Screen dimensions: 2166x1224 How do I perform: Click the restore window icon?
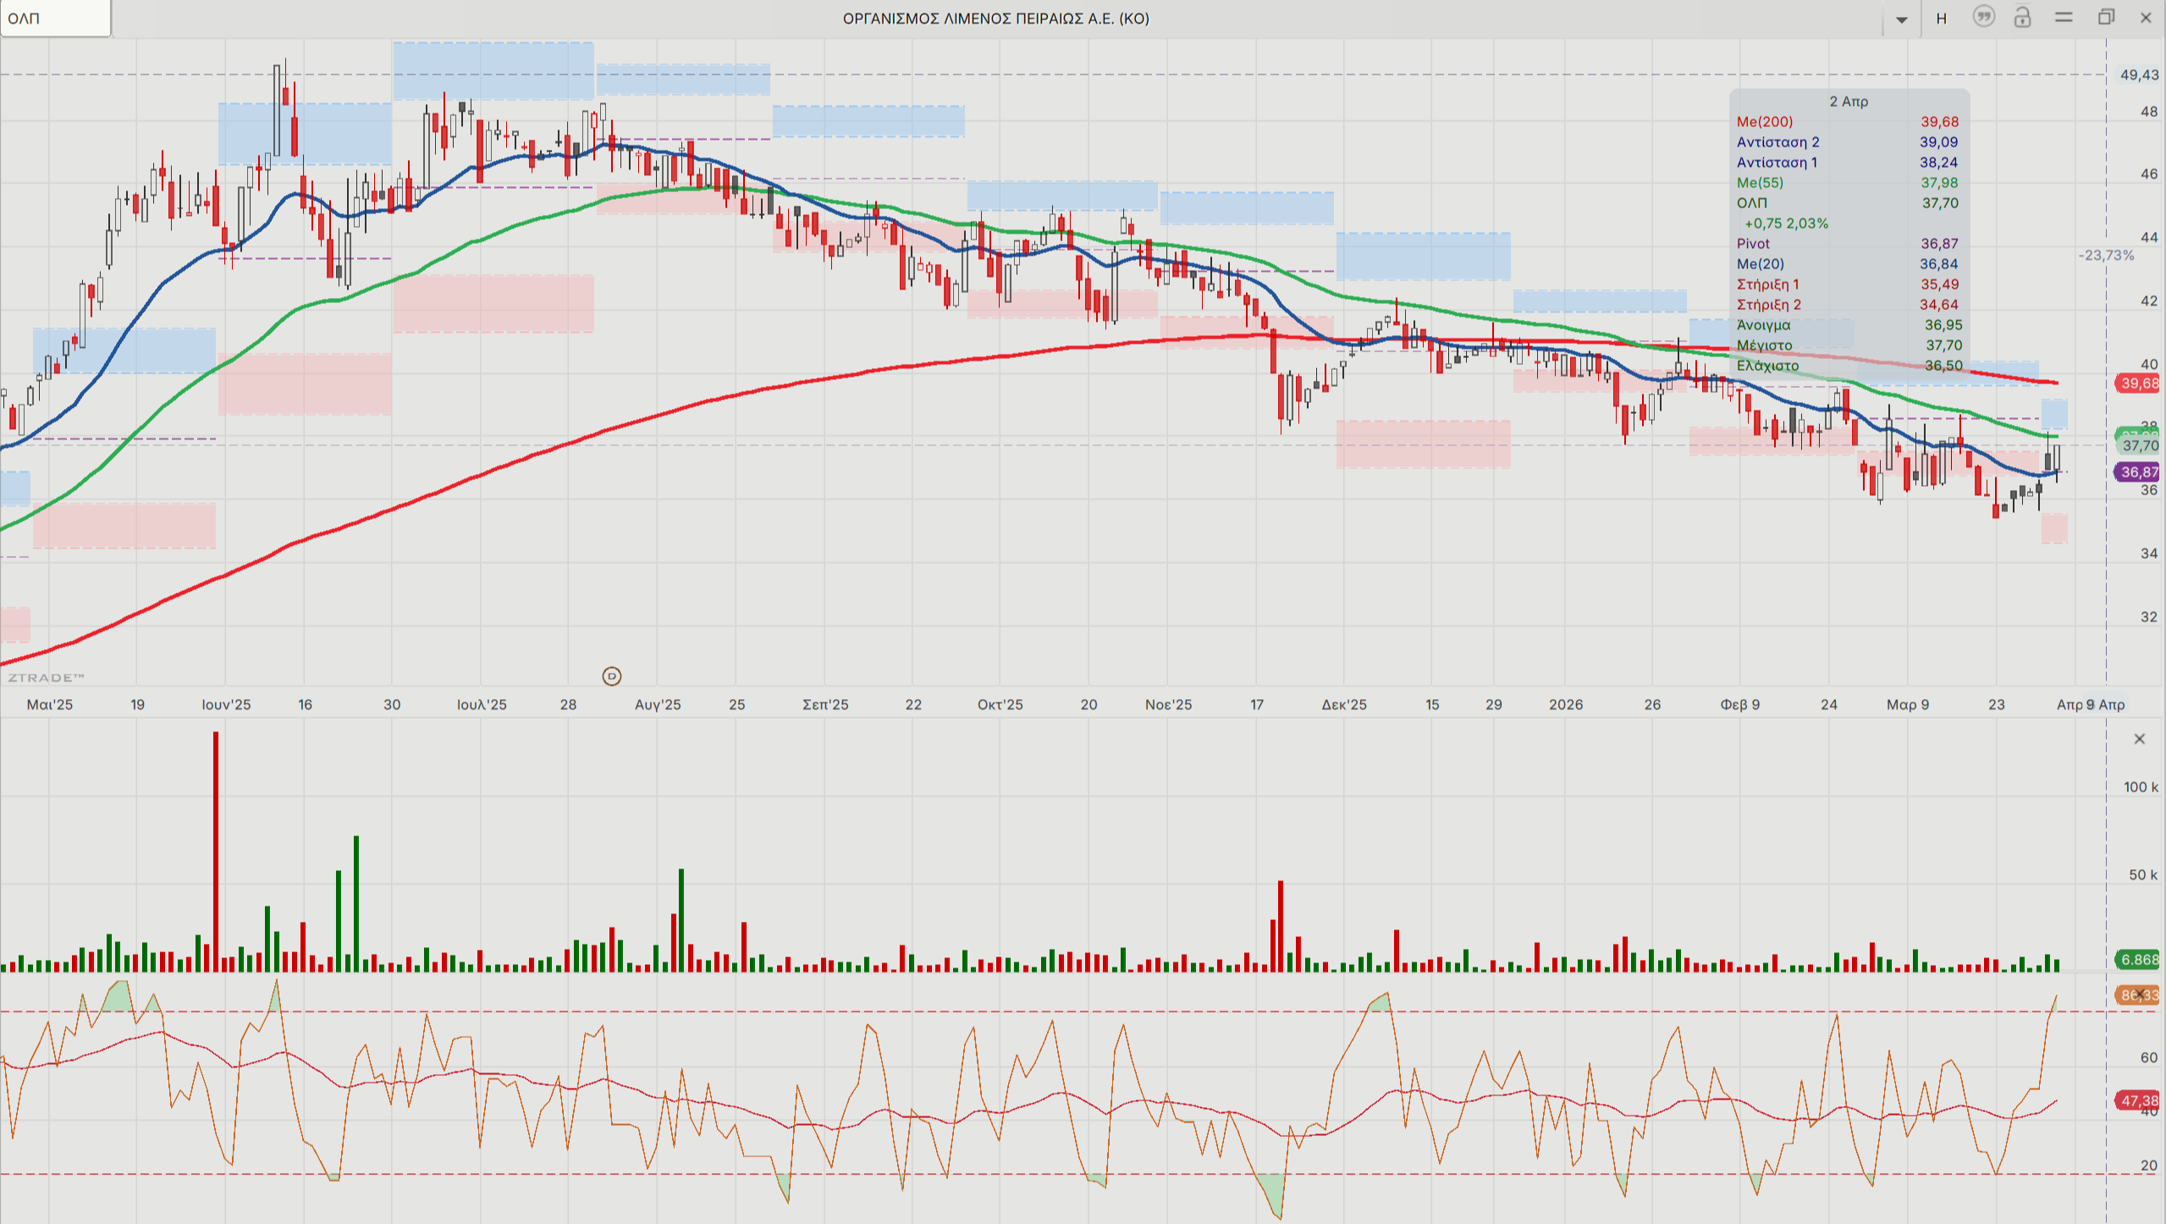coord(2106,17)
